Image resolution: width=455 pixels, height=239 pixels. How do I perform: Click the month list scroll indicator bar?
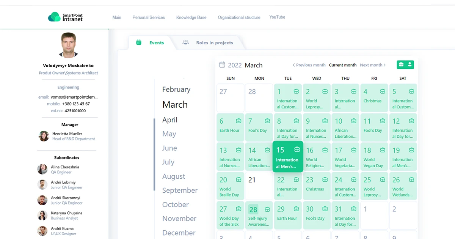(154, 154)
